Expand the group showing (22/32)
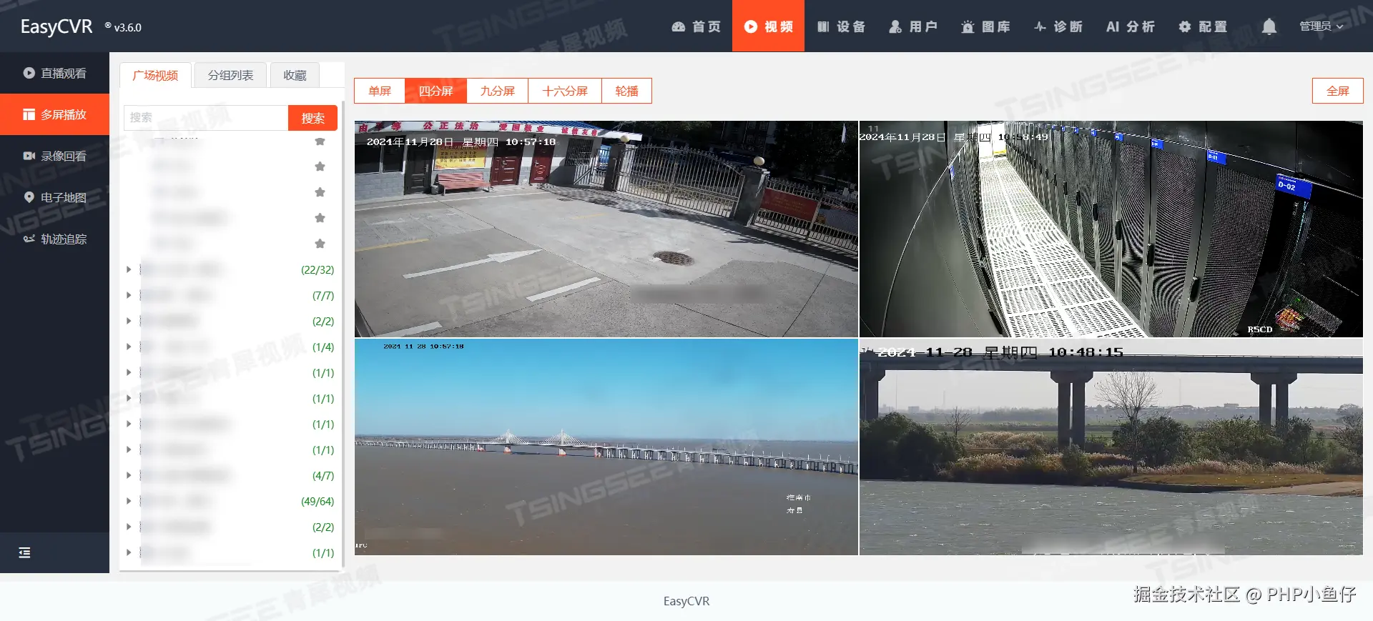 (x=129, y=269)
